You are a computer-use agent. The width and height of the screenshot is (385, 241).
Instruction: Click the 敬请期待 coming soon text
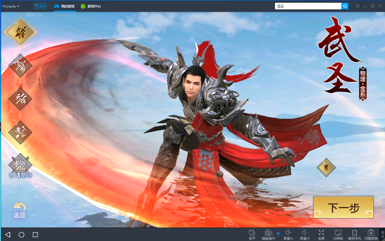pyautogui.click(x=21, y=175)
